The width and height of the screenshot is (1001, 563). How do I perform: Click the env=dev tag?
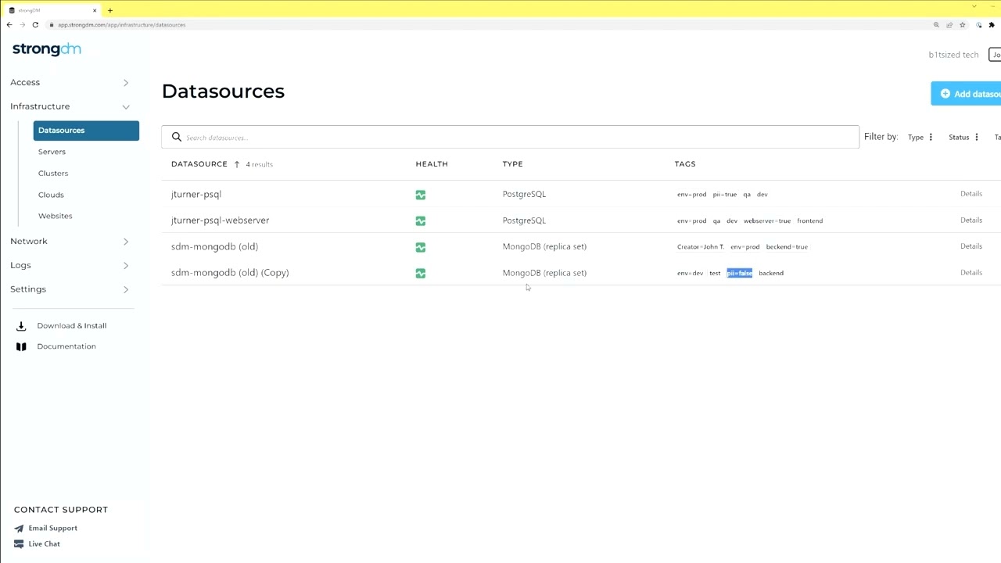pos(690,274)
